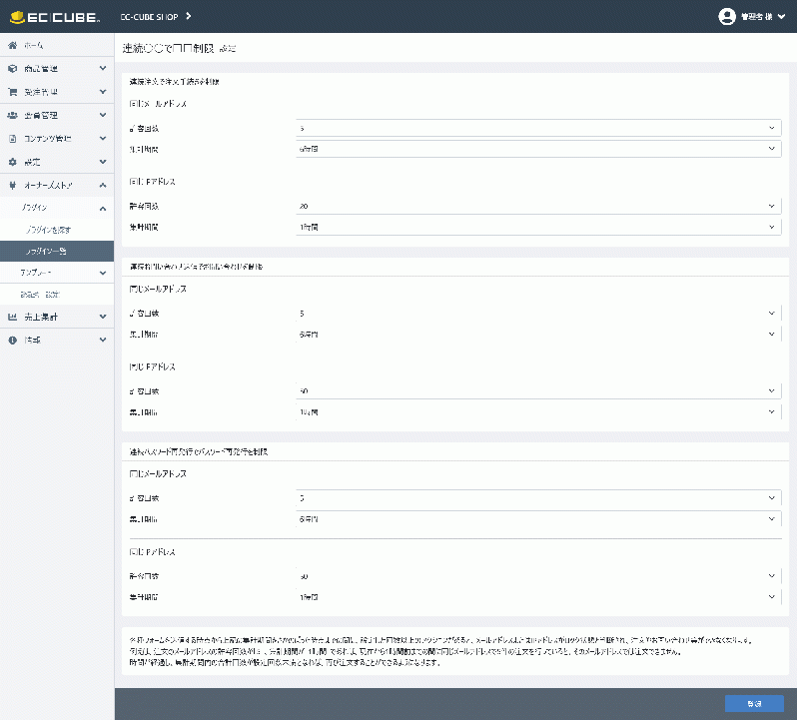The image size is (797, 720).
Task: Click the user avatar icon in the header
Action: coord(726,16)
